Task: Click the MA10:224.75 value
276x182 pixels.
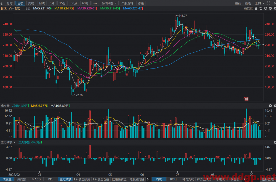Action: click(x=64, y=8)
